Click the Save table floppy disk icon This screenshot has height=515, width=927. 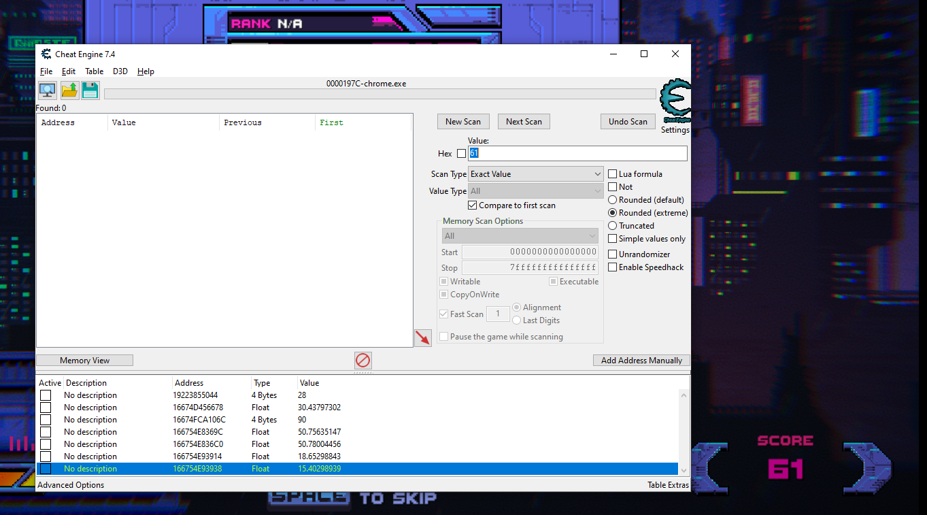click(90, 90)
